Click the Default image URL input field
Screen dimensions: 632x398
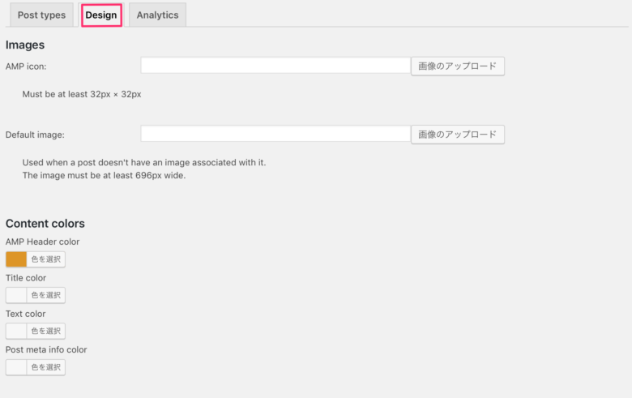(x=275, y=134)
